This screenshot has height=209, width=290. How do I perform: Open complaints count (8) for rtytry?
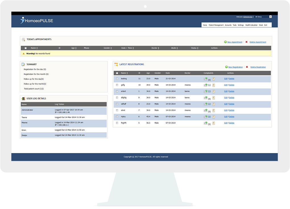209,117
